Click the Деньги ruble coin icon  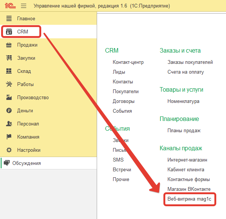[x=9, y=111]
